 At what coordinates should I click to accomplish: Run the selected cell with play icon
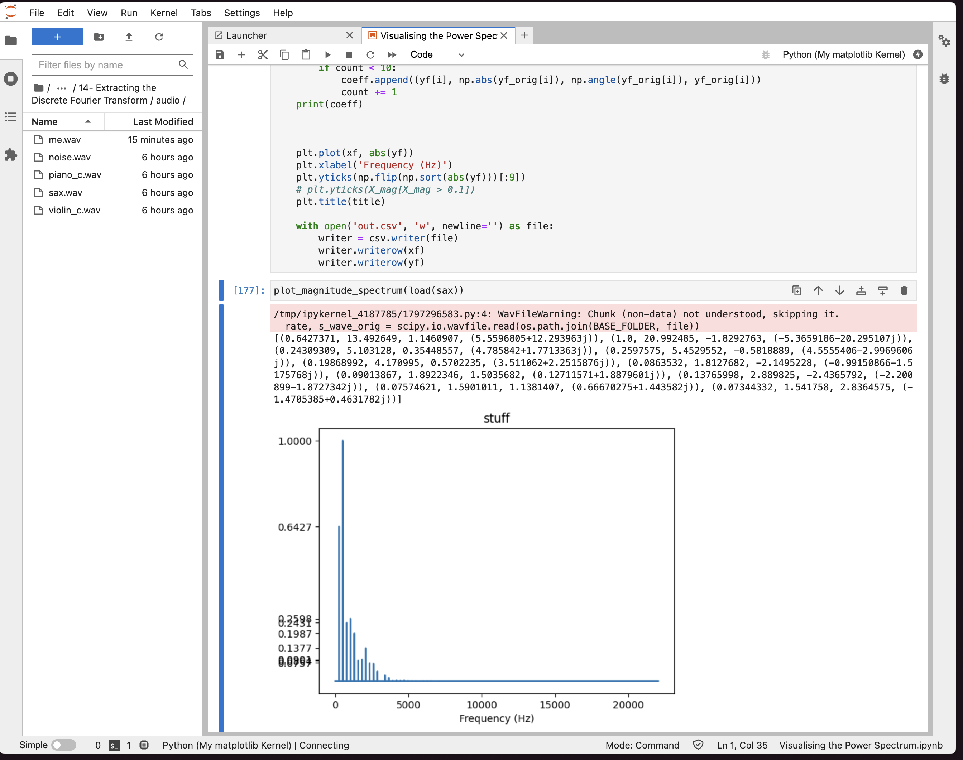click(x=327, y=55)
